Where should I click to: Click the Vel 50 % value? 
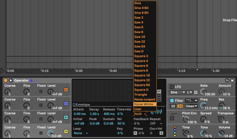pos(121,124)
